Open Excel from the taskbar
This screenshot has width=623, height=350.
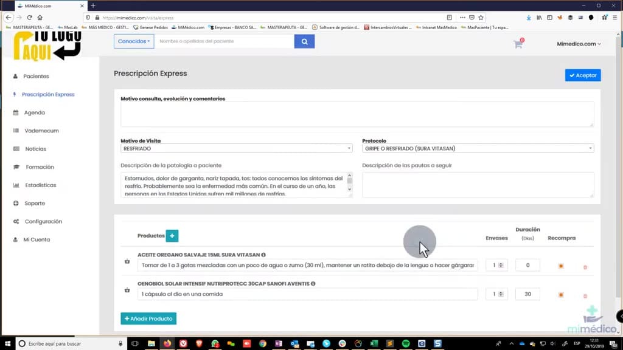pyautogui.click(x=374, y=344)
